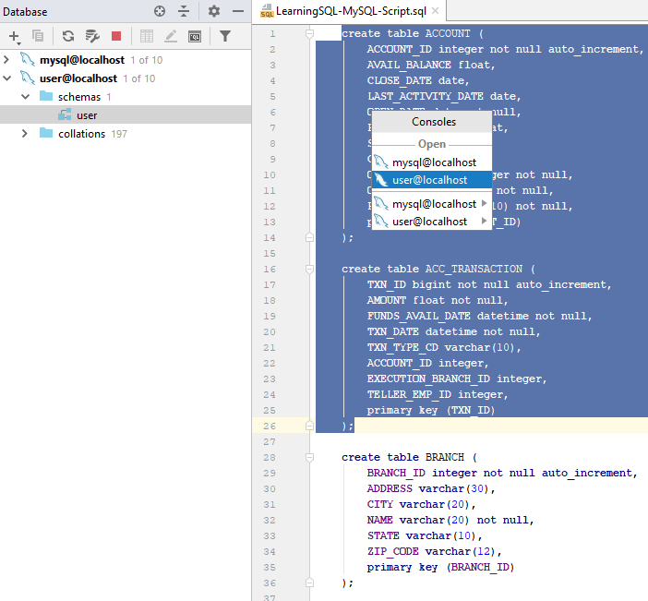The width and height of the screenshot is (648, 601).
Task: Collapse the user@localhost data source node
Action: pos(7,78)
